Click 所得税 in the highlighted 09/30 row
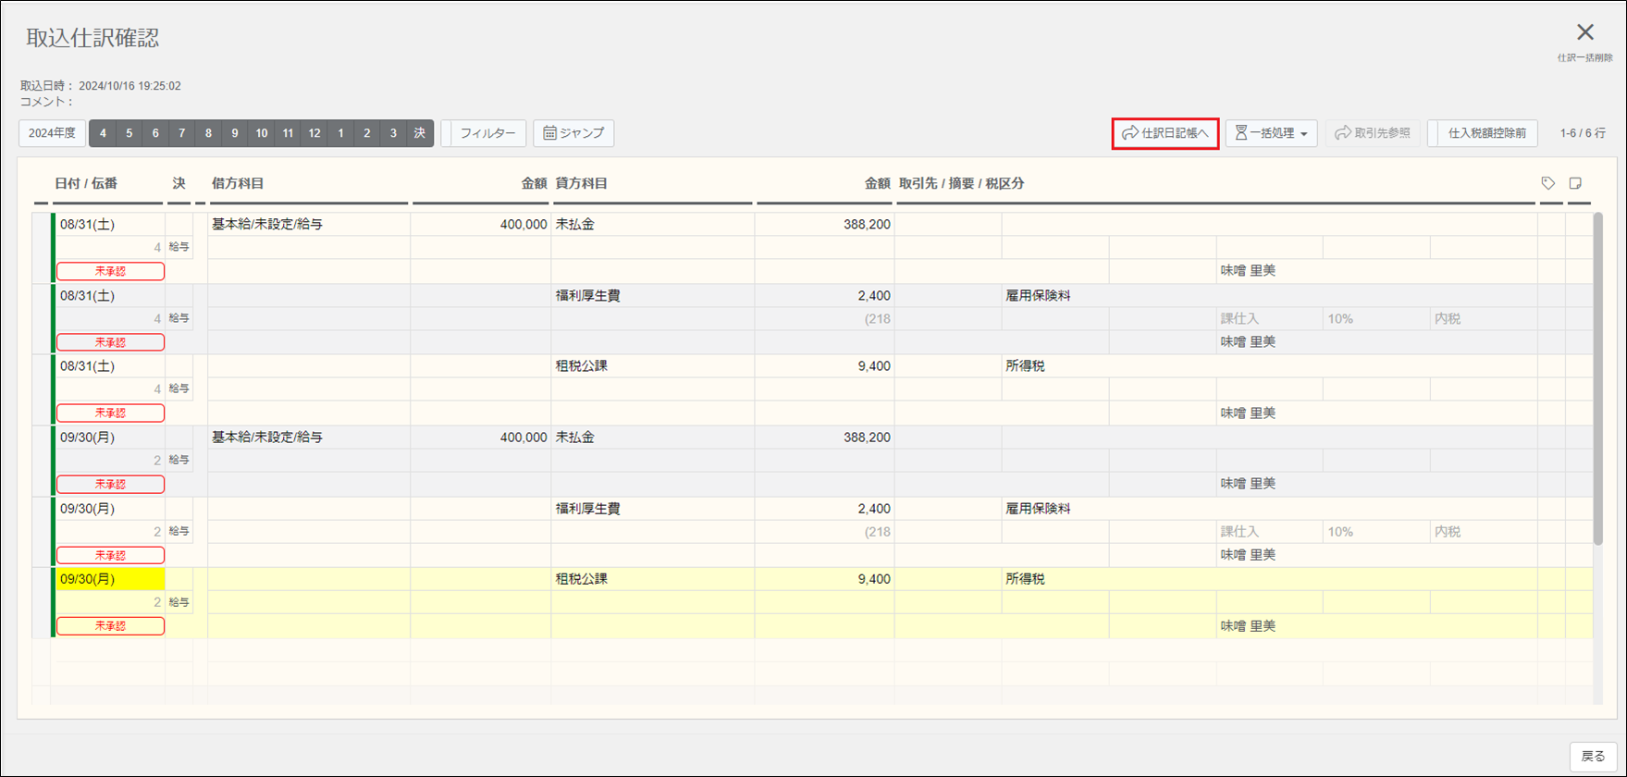Viewport: 1627px width, 777px height. 1025,578
